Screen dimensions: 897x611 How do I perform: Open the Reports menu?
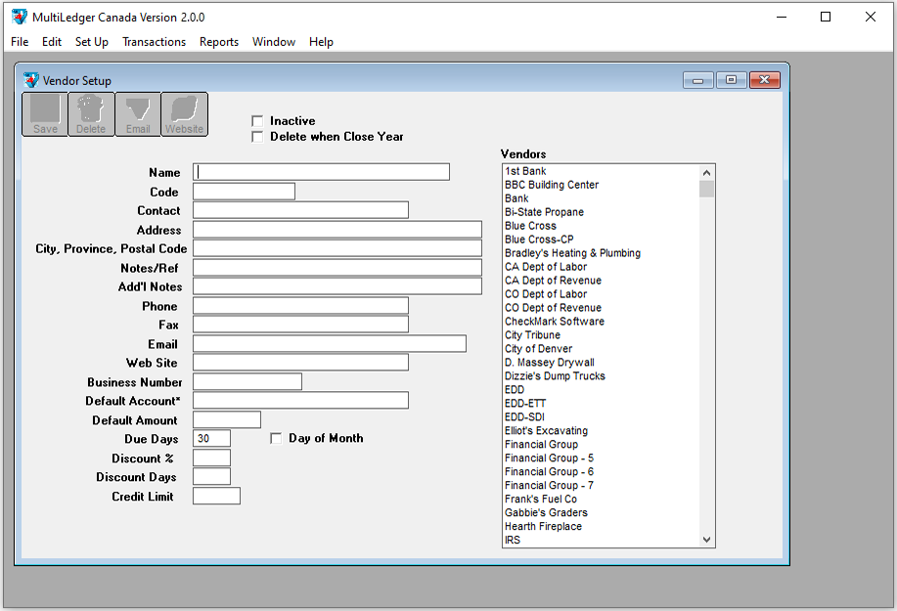(x=219, y=42)
